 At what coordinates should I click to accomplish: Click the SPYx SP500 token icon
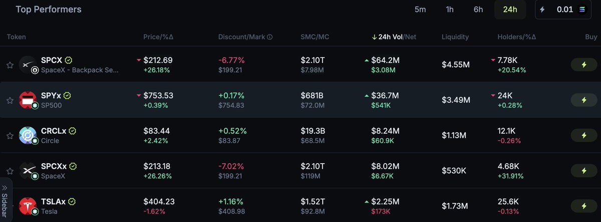(x=28, y=100)
